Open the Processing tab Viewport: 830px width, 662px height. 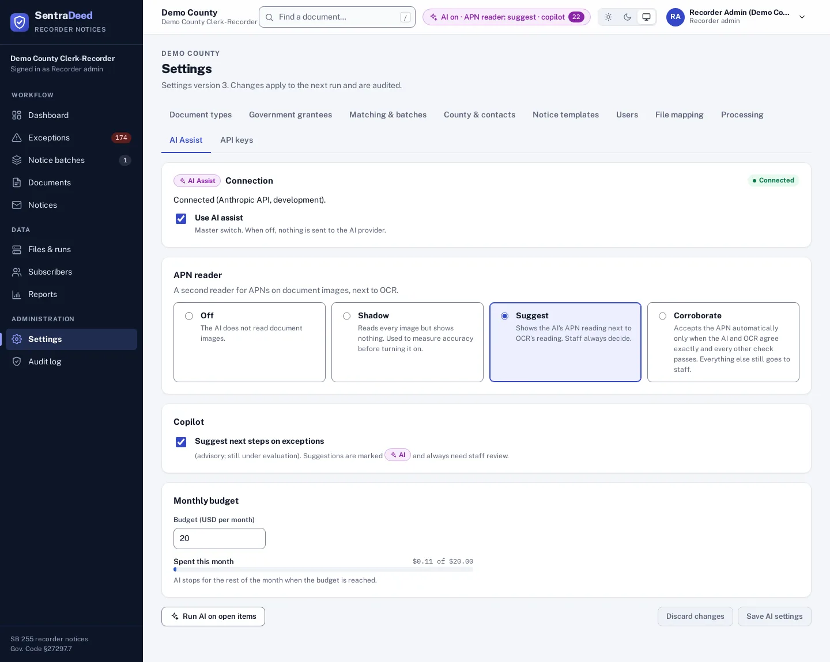(742, 115)
